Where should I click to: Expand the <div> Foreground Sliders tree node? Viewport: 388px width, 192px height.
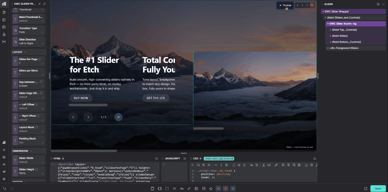pyautogui.click(x=328, y=48)
